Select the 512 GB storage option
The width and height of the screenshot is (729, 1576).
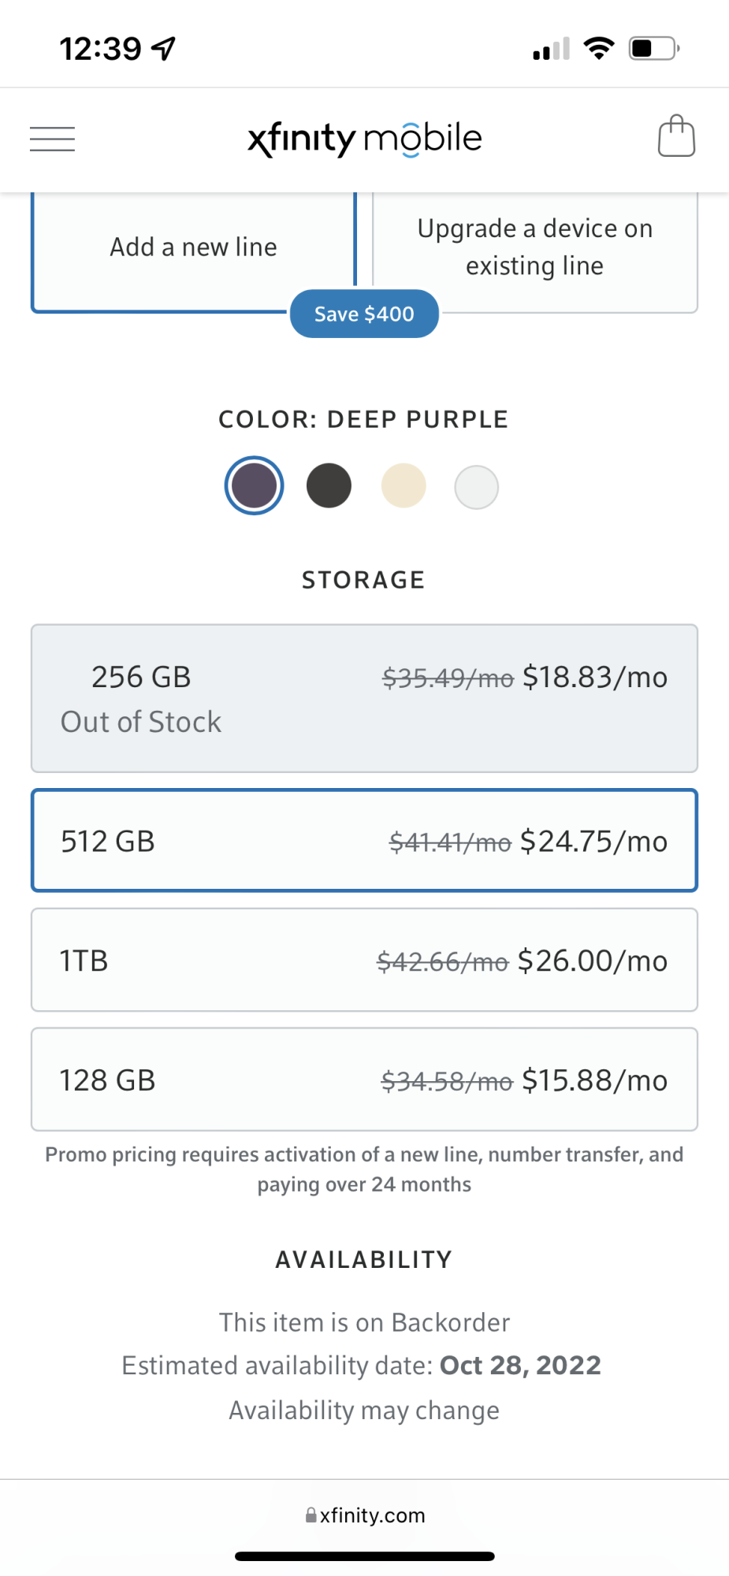pyautogui.click(x=364, y=841)
